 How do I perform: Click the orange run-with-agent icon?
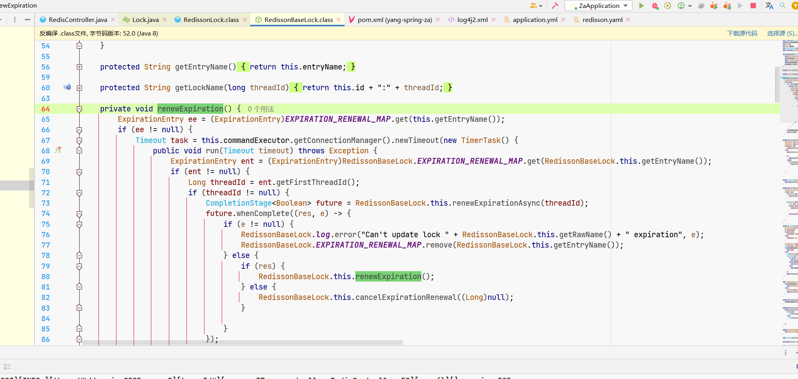[x=714, y=6]
